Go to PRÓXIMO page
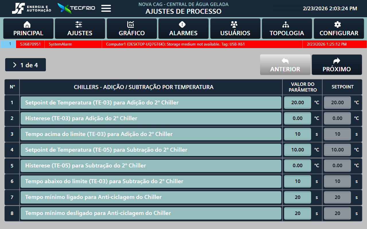Viewport: 367px width, 229px height. tap(337, 65)
